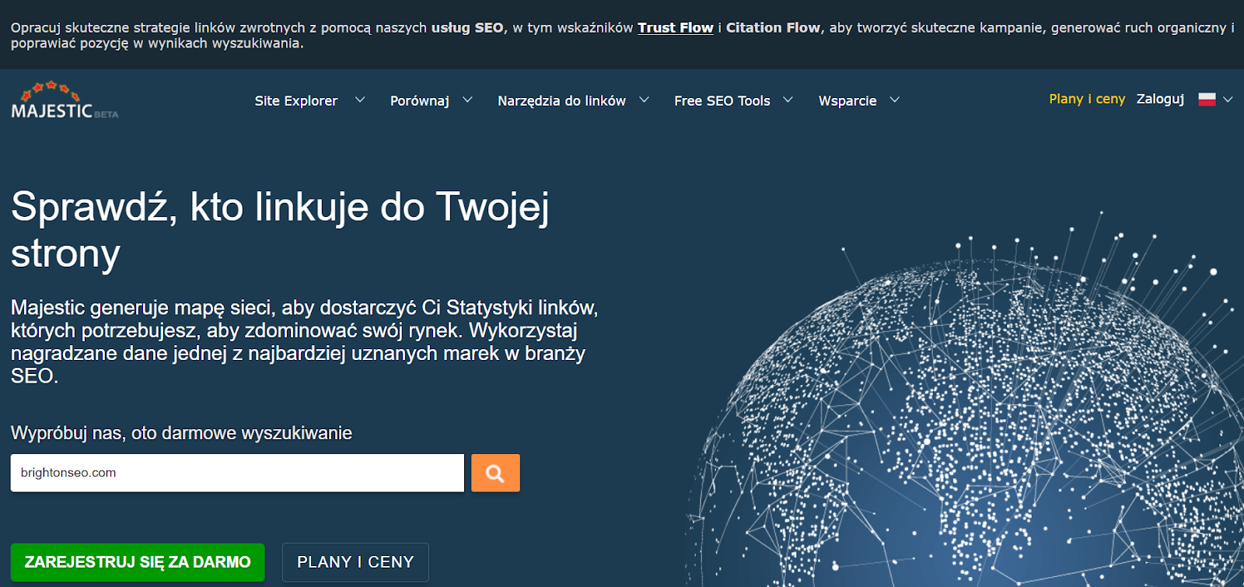Click the search field containing brightonseo.com
The height and width of the screenshot is (587, 1244).
237,473
